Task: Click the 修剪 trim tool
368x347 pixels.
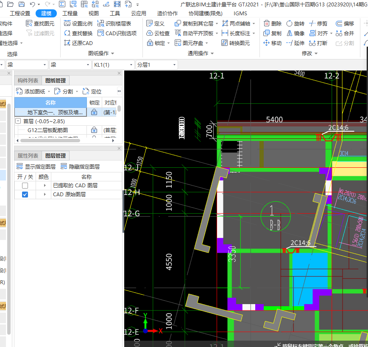Action: tap(318, 23)
